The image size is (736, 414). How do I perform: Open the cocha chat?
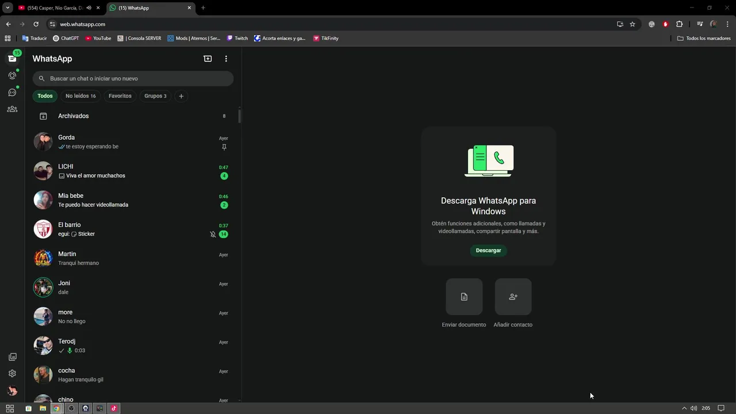click(x=133, y=375)
